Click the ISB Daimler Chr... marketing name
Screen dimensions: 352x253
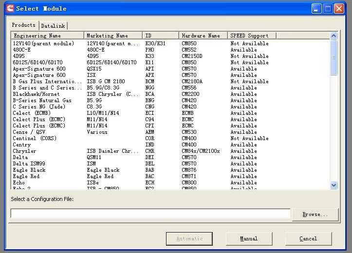coord(112,151)
